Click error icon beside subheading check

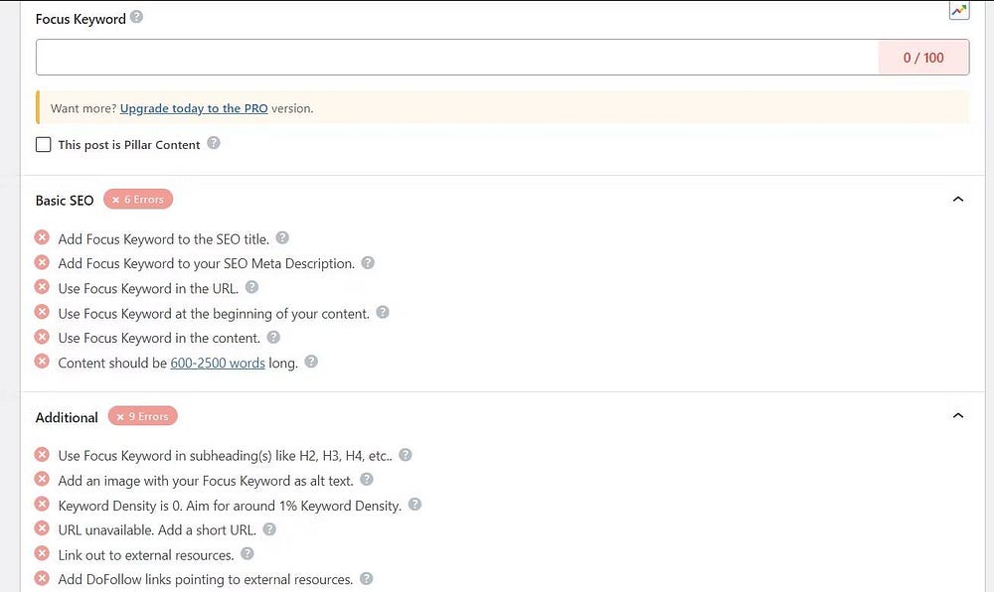tap(42, 455)
